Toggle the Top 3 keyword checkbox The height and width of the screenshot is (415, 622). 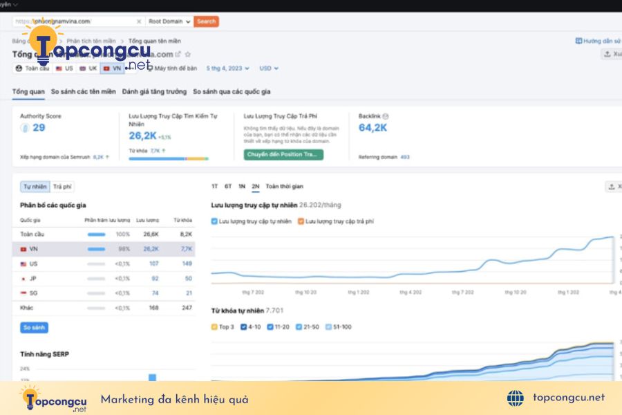tap(214, 327)
